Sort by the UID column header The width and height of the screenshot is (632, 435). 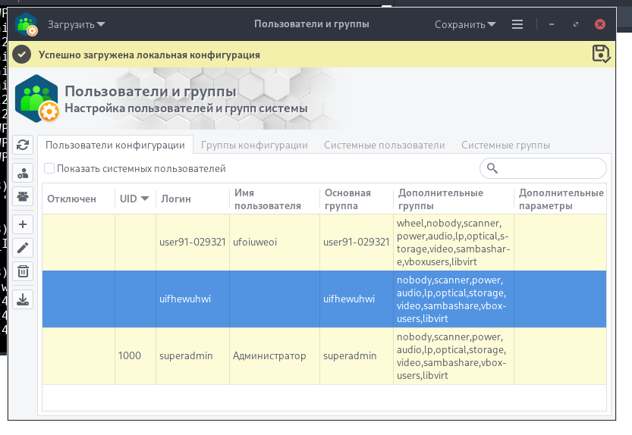coord(134,199)
